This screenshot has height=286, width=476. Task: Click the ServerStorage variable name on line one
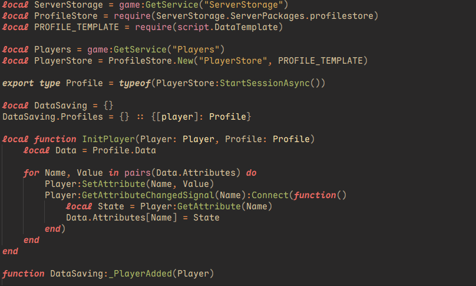point(68,5)
